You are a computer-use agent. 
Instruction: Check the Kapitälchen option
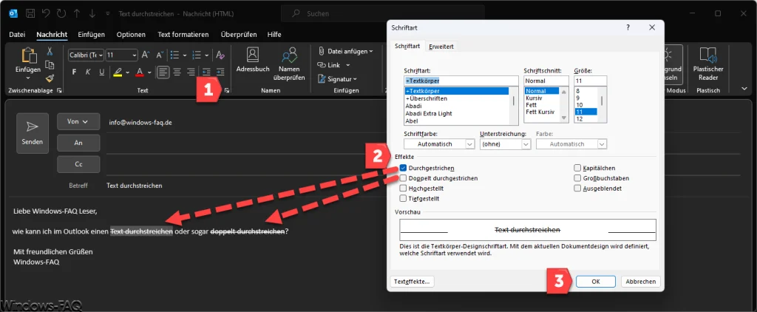pos(577,168)
